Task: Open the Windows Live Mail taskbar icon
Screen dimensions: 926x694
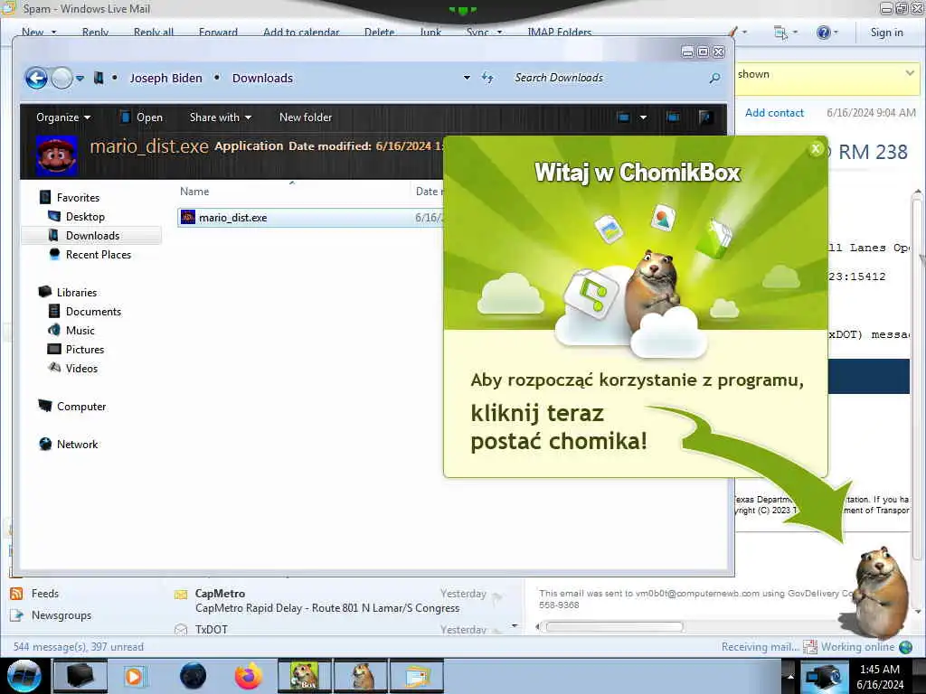Action: click(416, 676)
